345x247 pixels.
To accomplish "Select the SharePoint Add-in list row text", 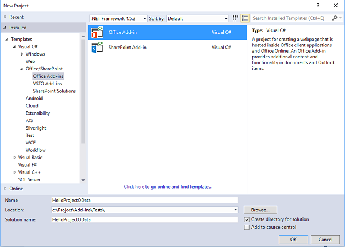I will pyautogui.click(x=128, y=48).
